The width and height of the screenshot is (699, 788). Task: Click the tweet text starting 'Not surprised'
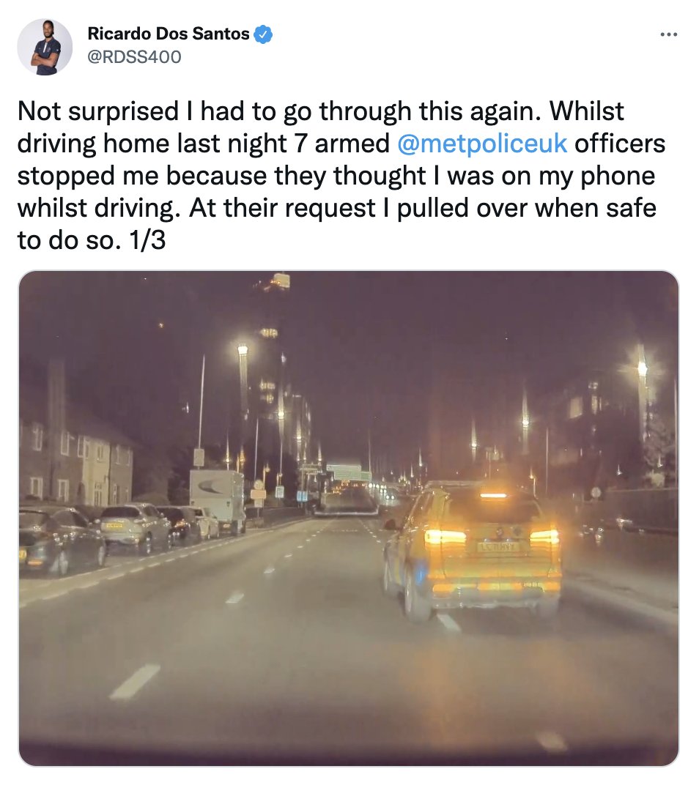coord(341,175)
